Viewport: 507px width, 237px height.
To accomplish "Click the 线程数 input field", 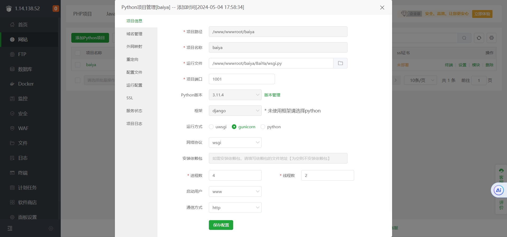I will tap(327, 175).
